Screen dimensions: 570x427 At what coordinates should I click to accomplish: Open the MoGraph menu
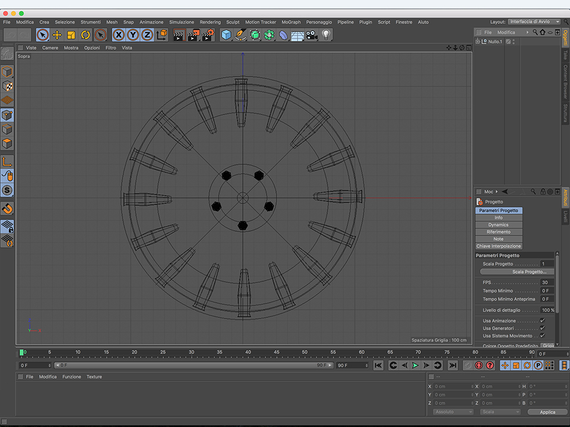pos(291,22)
